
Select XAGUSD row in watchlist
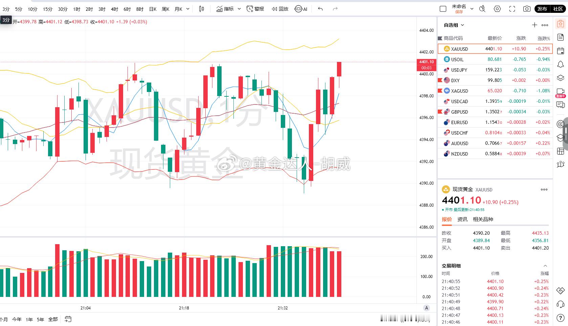495,91
